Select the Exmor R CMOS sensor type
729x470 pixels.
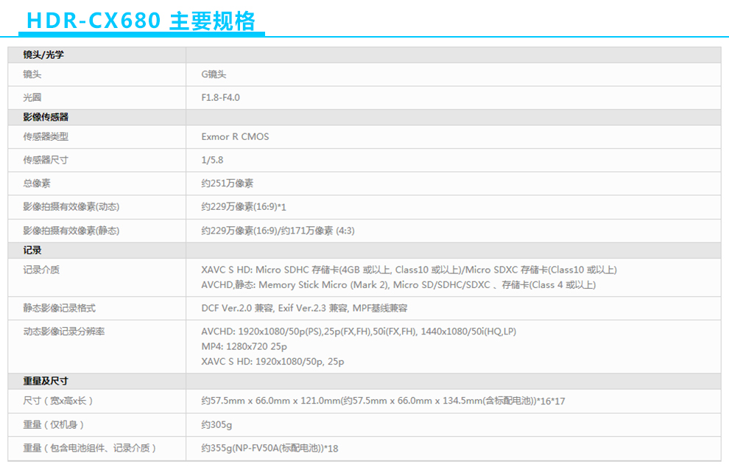pyautogui.click(x=235, y=136)
